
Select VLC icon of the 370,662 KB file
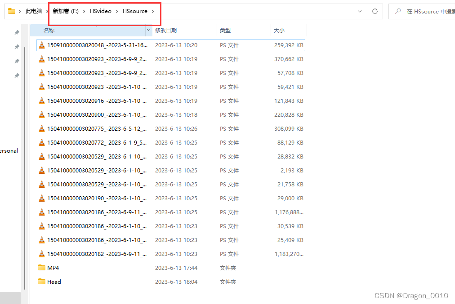tap(42, 59)
